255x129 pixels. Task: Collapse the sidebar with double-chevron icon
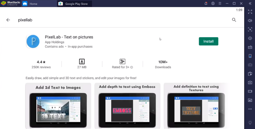click(x=250, y=3)
